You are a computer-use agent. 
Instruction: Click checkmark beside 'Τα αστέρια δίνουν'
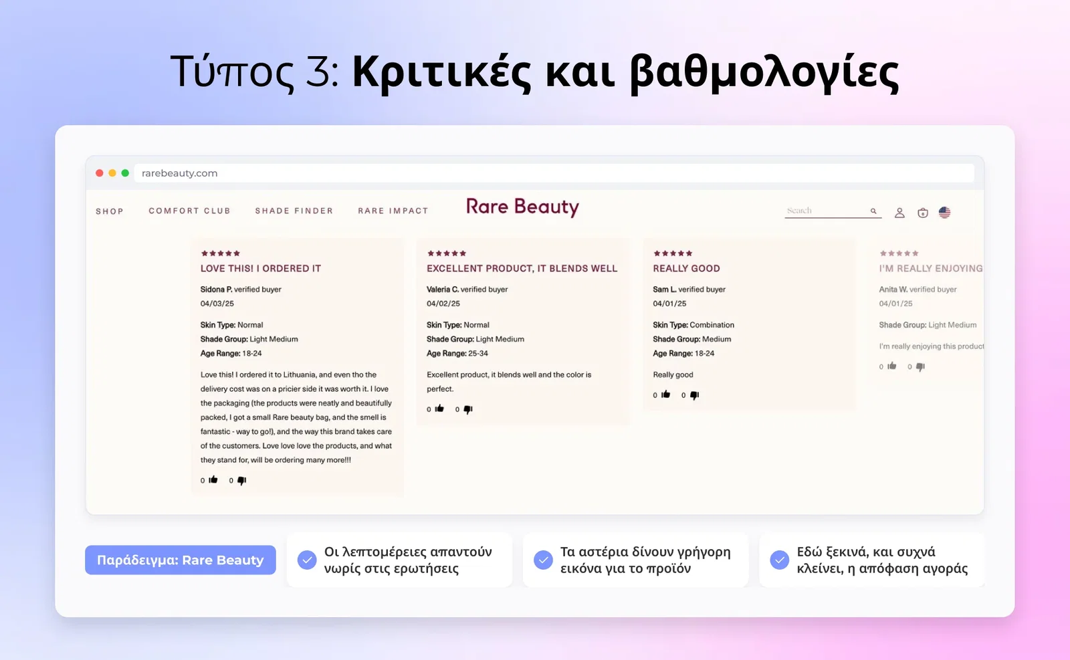click(x=543, y=560)
